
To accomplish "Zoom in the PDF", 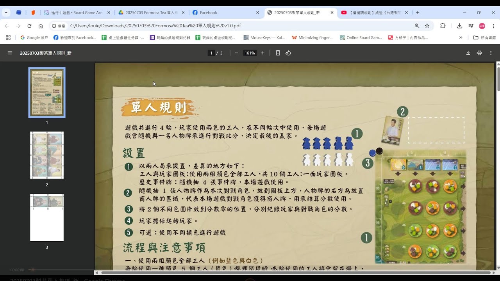I will [x=263, y=53].
